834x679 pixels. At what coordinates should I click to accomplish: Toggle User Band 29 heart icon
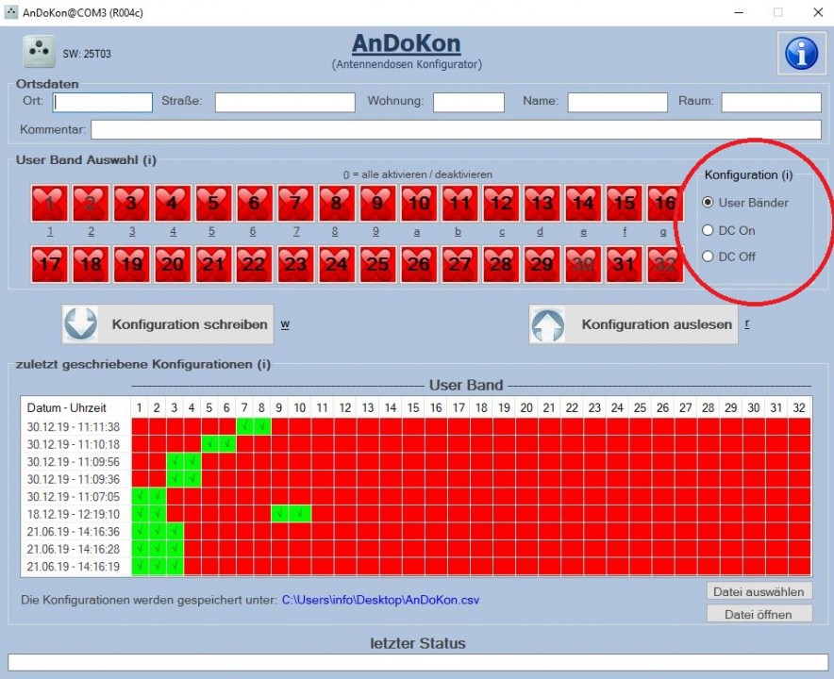(x=542, y=265)
